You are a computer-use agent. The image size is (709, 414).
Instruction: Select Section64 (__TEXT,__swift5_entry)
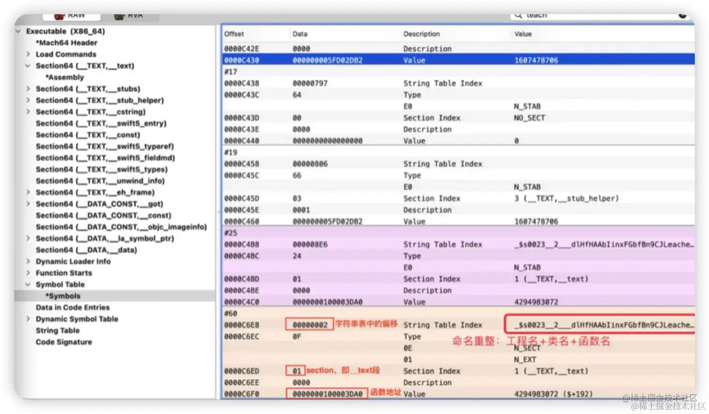(x=101, y=123)
